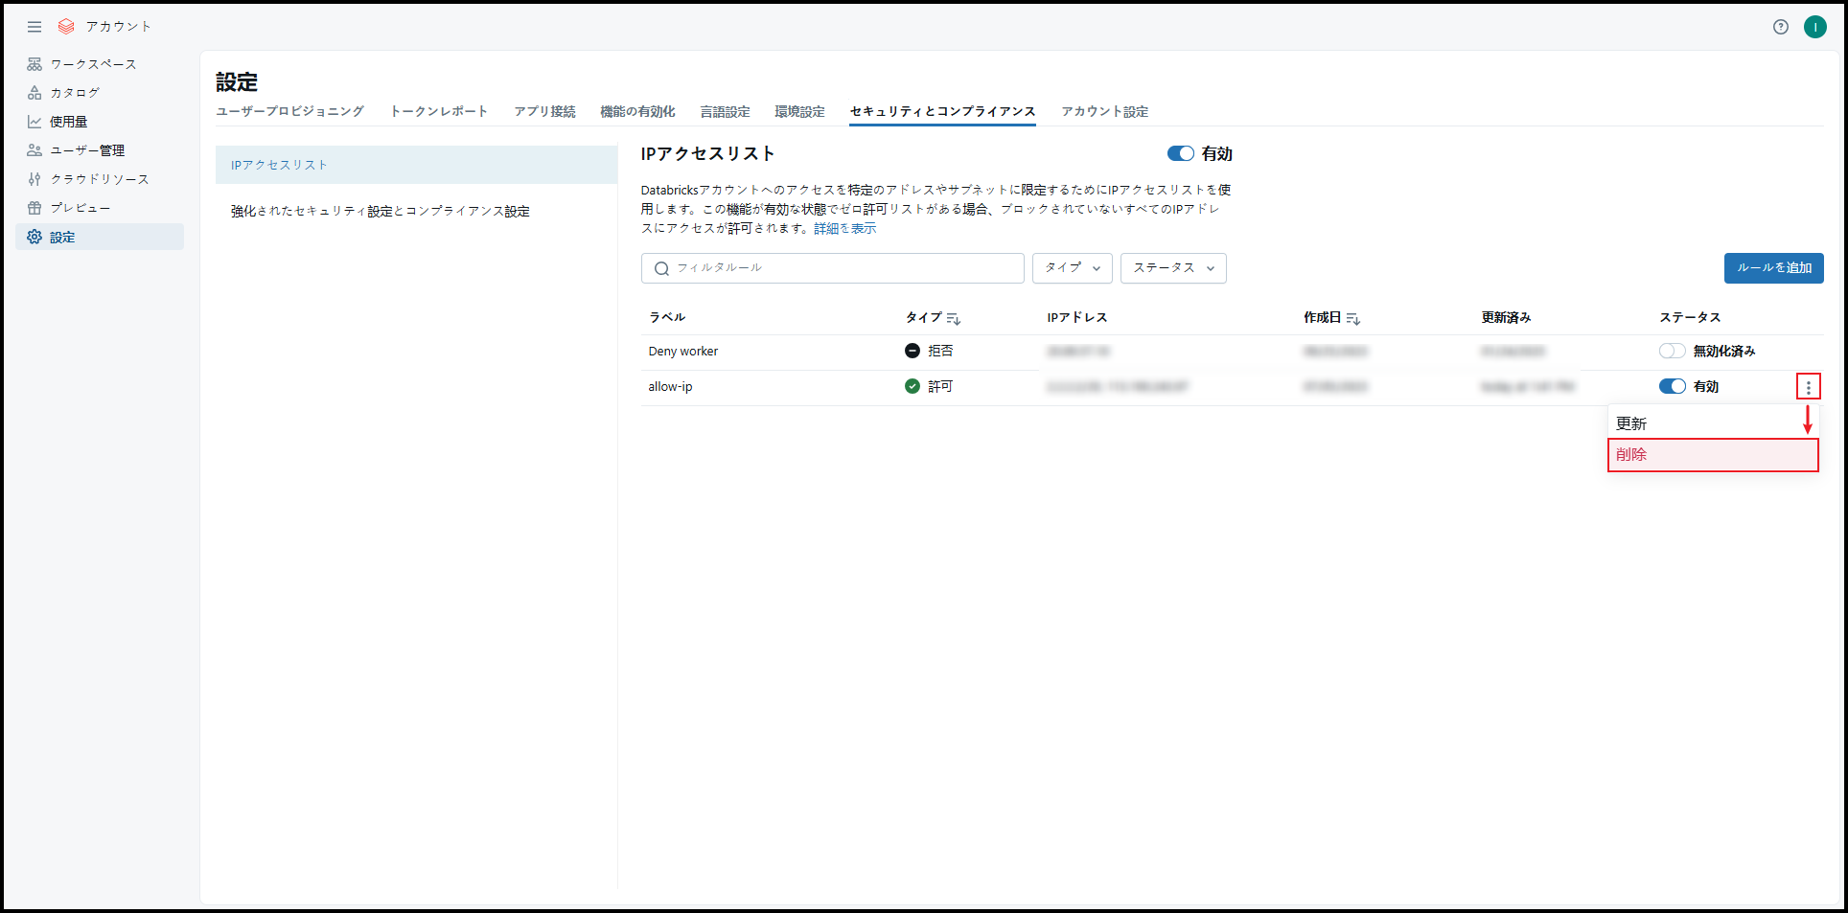
Task: Go to ワークスペース in the sidebar
Action: click(93, 64)
